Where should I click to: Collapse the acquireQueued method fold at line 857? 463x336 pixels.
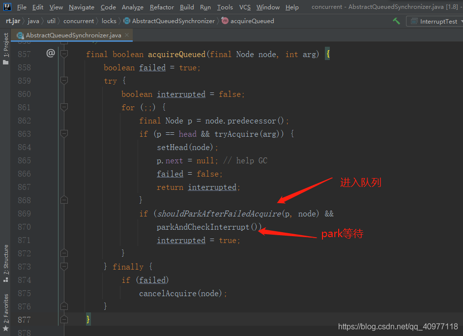pos(64,54)
